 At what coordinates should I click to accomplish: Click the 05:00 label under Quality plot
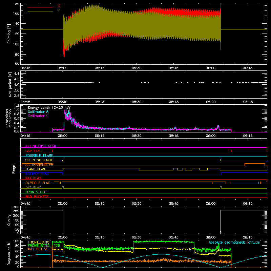pos(63,237)
